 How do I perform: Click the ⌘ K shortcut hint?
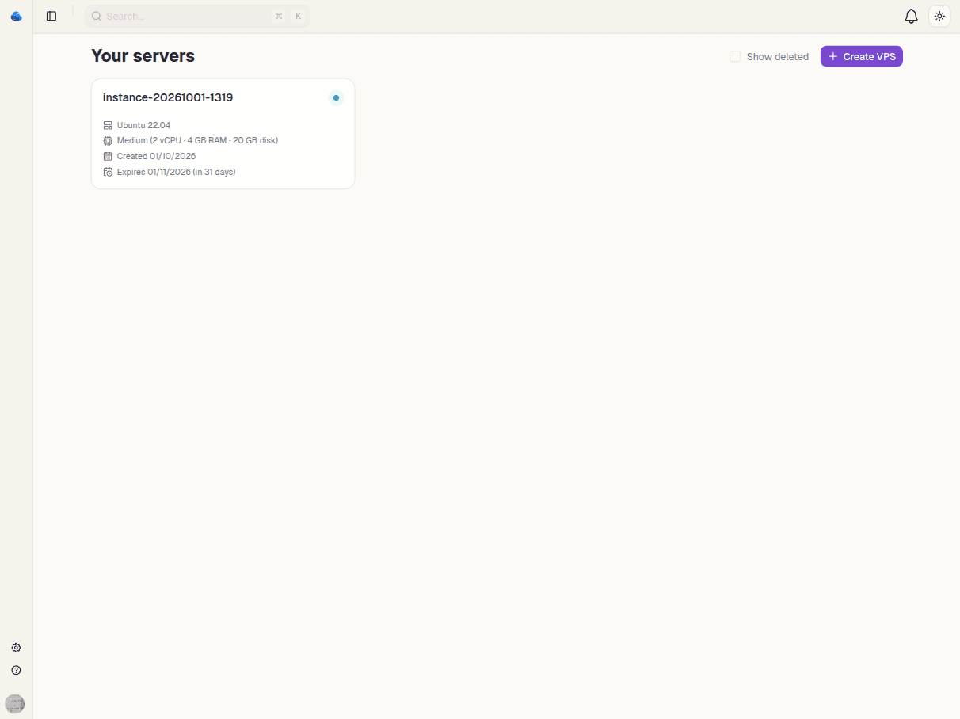[288, 16]
